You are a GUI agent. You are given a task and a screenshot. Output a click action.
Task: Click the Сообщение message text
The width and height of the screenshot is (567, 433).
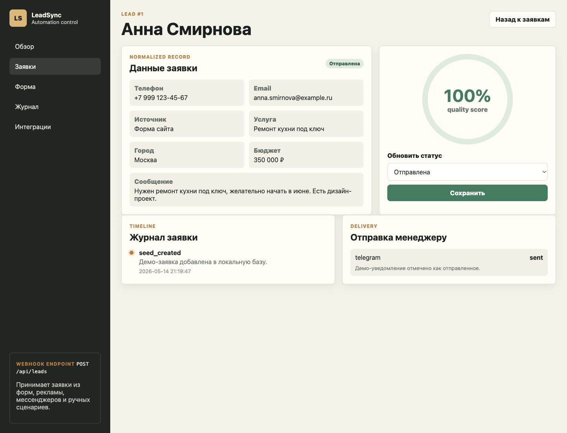[243, 195]
